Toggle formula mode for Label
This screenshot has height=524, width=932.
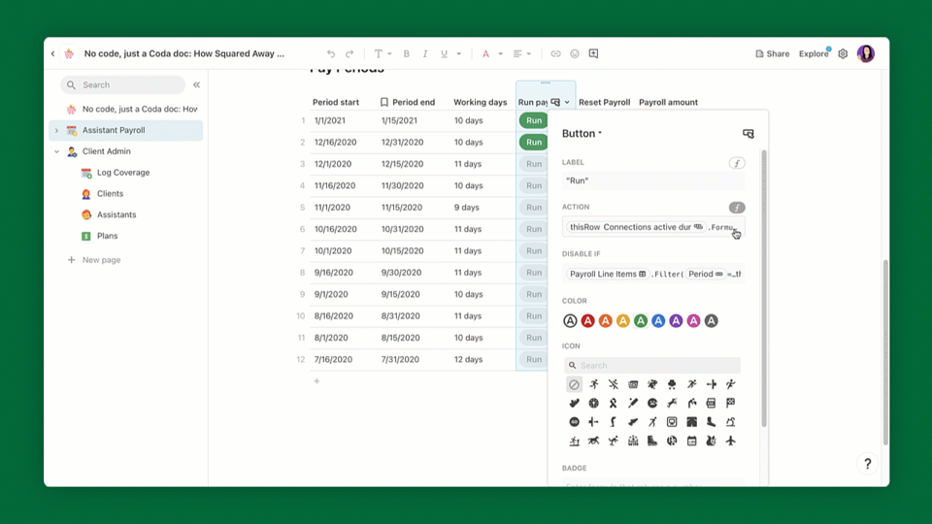pos(737,163)
